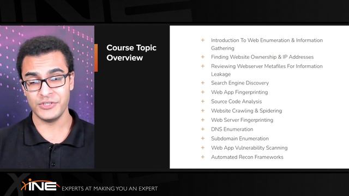Viewport: 349px width, 196px height.
Task: Select the 'Automated Recon Frameworks' topic
Action: pyautogui.click(x=247, y=157)
